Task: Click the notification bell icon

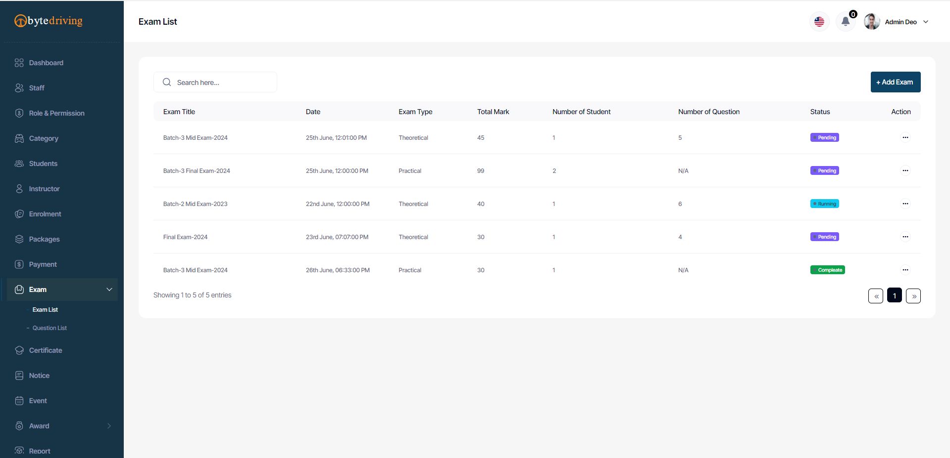Action: 846,22
